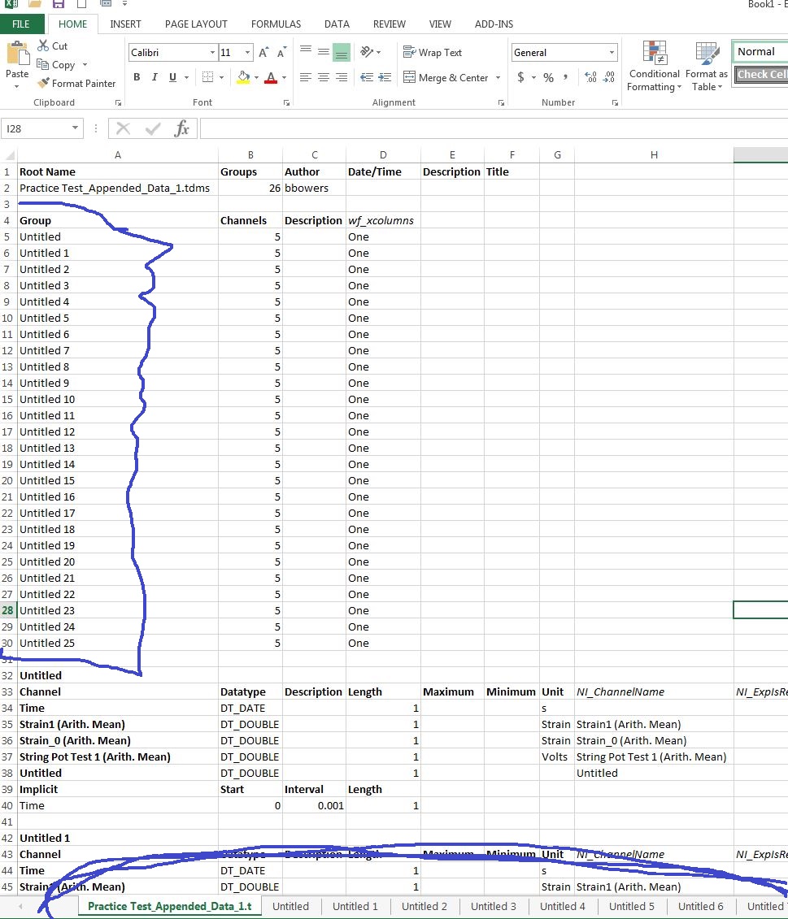Increase font size with large A
The height and width of the screenshot is (919, 788).
[263, 53]
